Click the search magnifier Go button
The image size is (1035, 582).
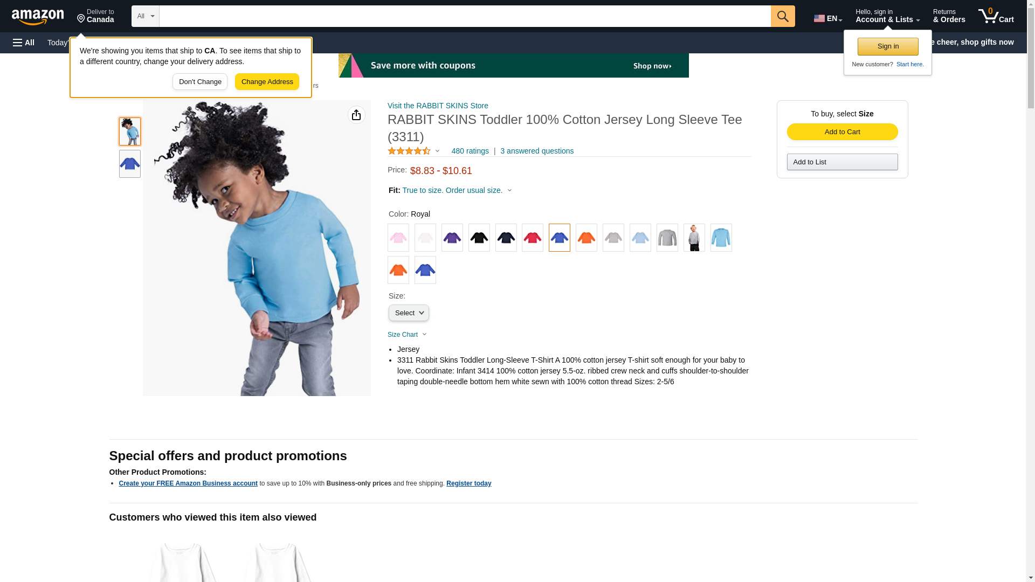(x=783, y=16)
